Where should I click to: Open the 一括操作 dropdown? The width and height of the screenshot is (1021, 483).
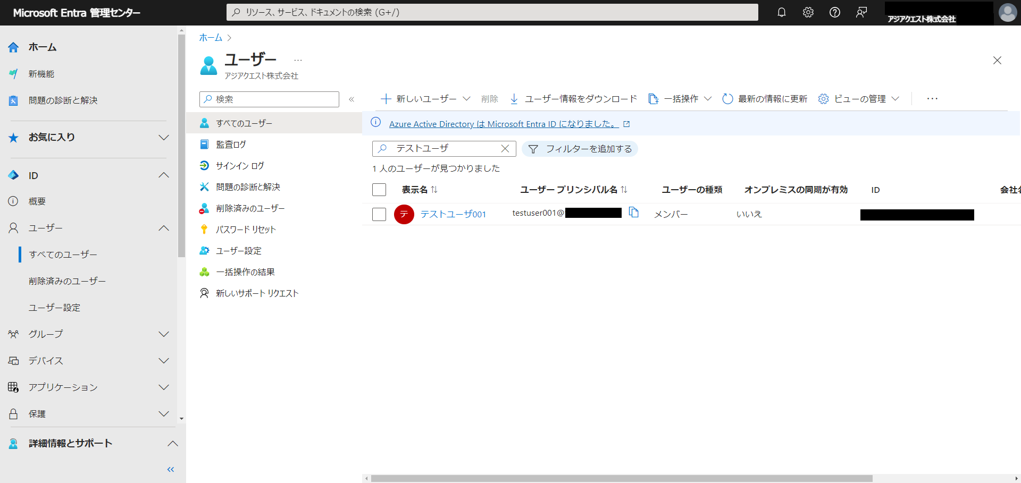point(680,99)
